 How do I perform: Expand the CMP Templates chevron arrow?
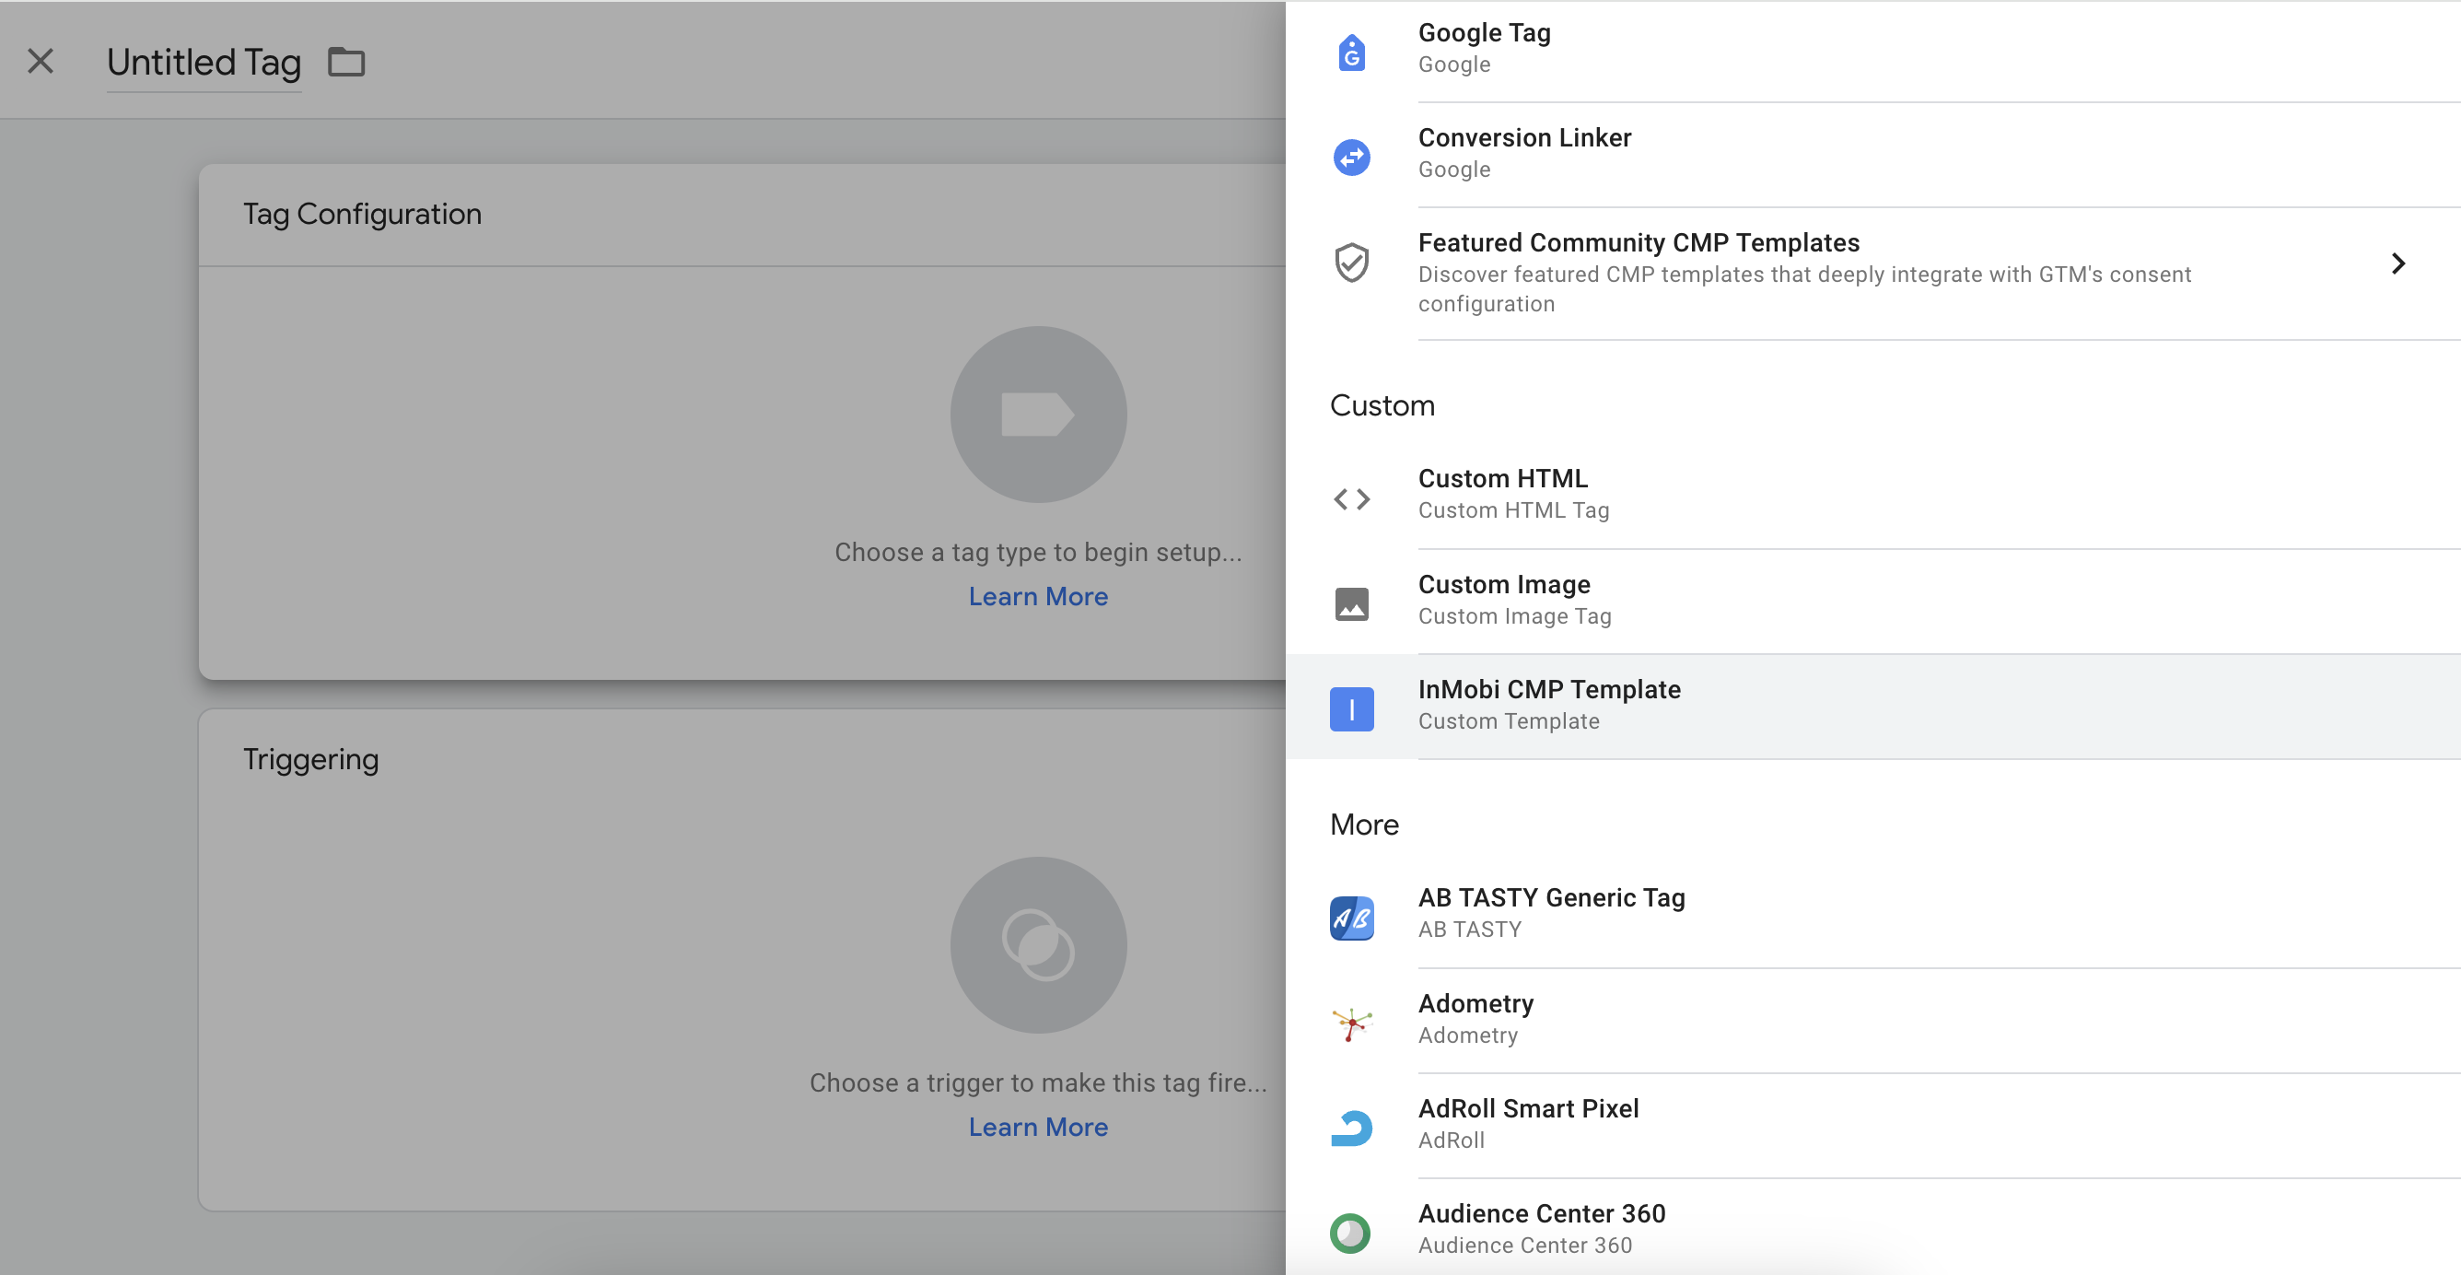2398,263
